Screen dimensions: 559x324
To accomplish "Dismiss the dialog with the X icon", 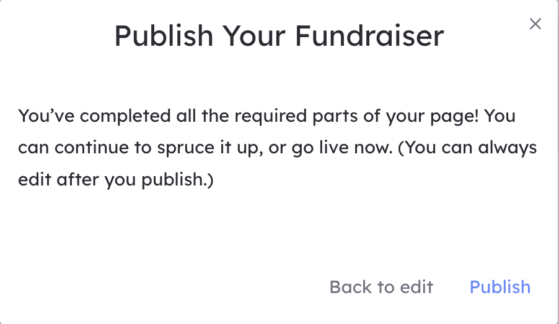I will point(535,24).
